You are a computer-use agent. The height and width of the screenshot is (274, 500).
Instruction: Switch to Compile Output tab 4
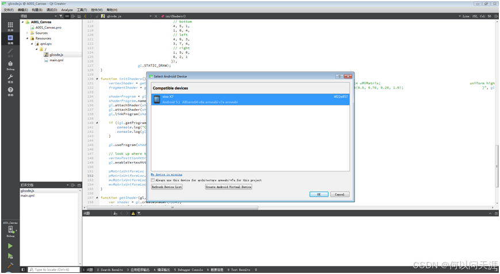pos(162,269)
